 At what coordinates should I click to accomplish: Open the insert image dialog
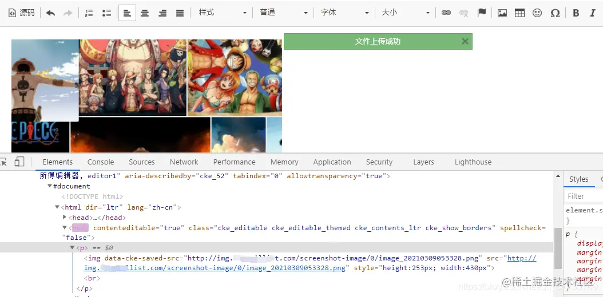pos(502,13)
